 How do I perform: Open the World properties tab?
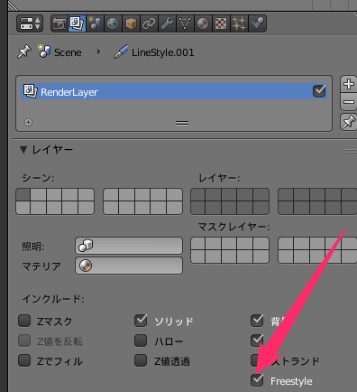point(113,23)
